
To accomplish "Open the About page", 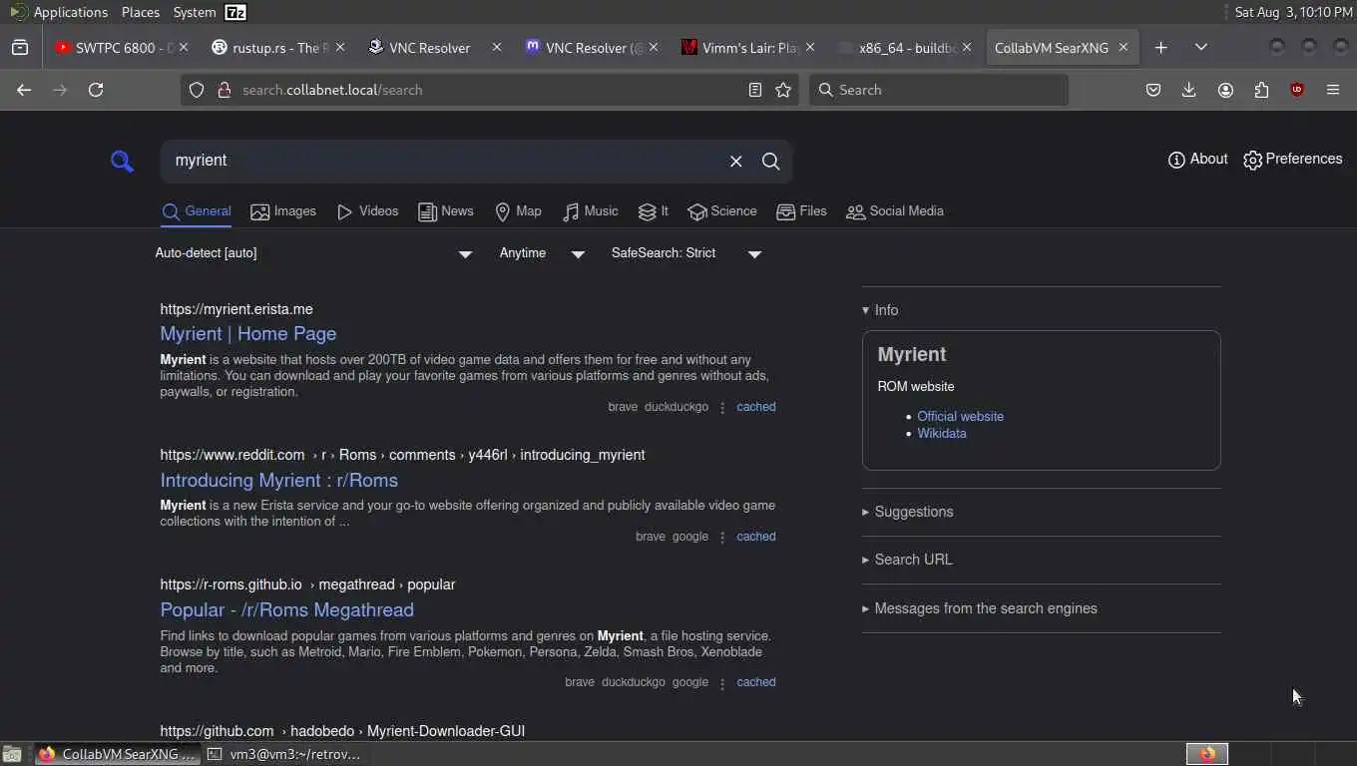I will point(1197,160).
